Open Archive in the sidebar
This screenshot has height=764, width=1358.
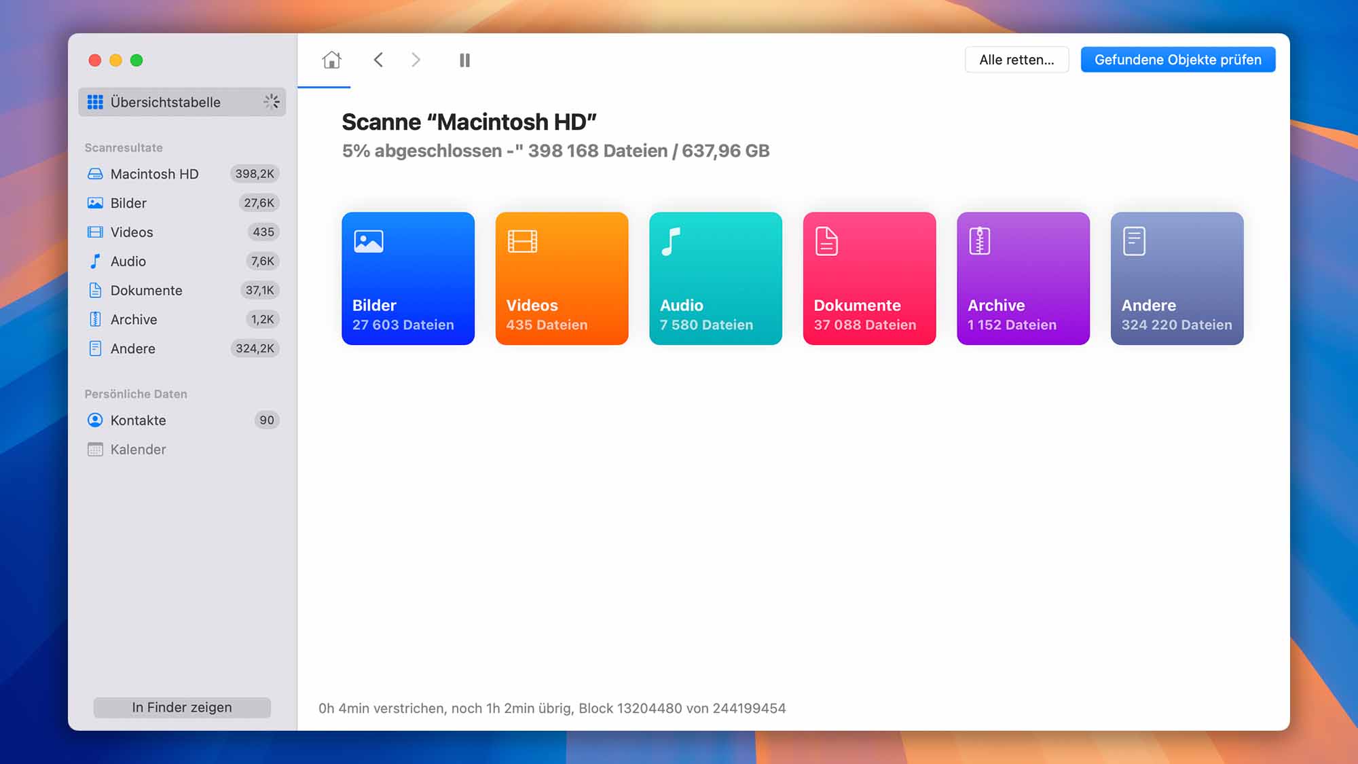point(182,320)
